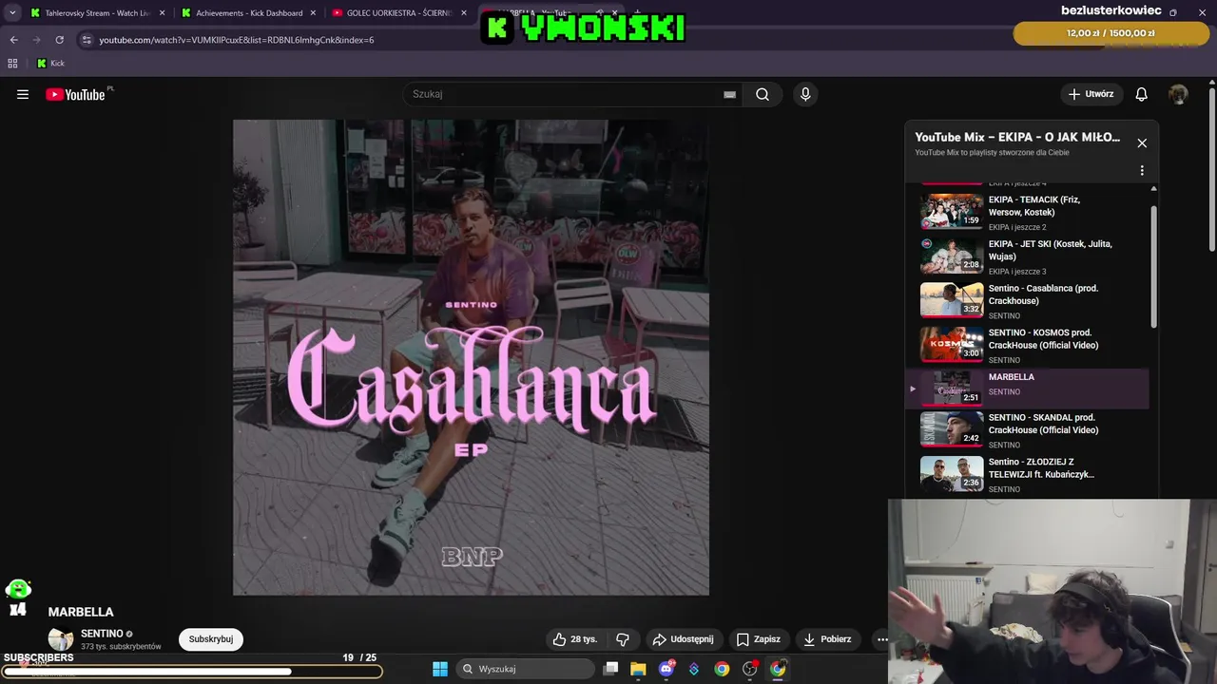1217x684 pixels.
Task: Click the Udostępnij share button
Action: pos(683,639)
